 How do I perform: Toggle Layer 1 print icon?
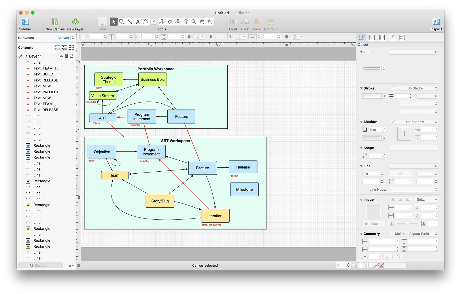click(67, 56)
